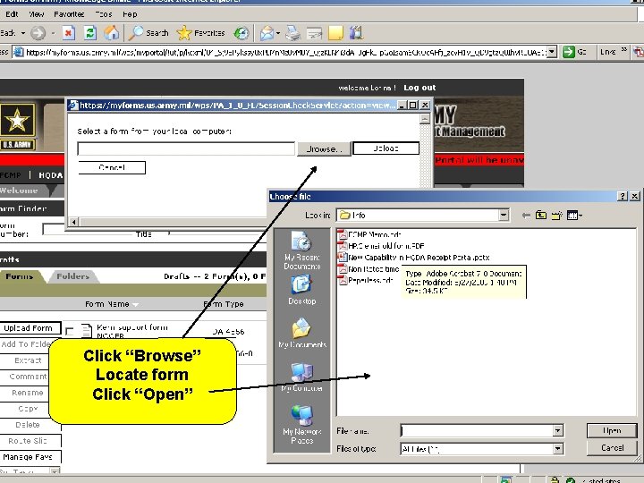Open the View menu
The image size is (644, 483).
tap(36, 14)
